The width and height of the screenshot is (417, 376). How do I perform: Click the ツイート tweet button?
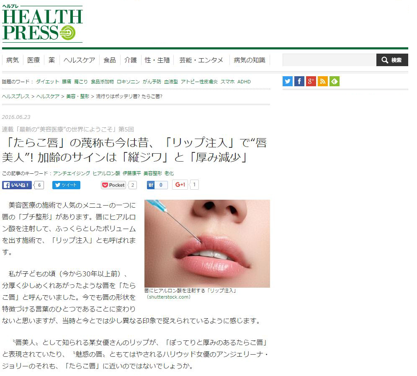click(x=66, y=185)
